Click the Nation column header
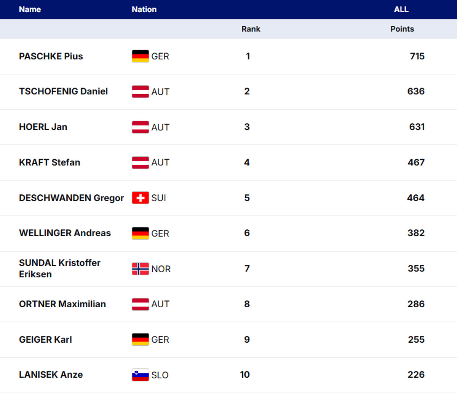 tap(144, 10)
